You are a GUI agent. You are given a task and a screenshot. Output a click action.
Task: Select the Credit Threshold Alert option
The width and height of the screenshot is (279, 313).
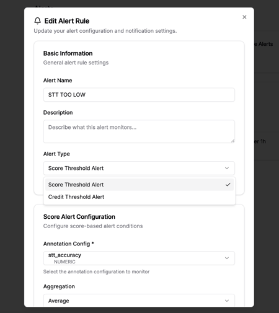pyautogui.click(x=139, y=197)
